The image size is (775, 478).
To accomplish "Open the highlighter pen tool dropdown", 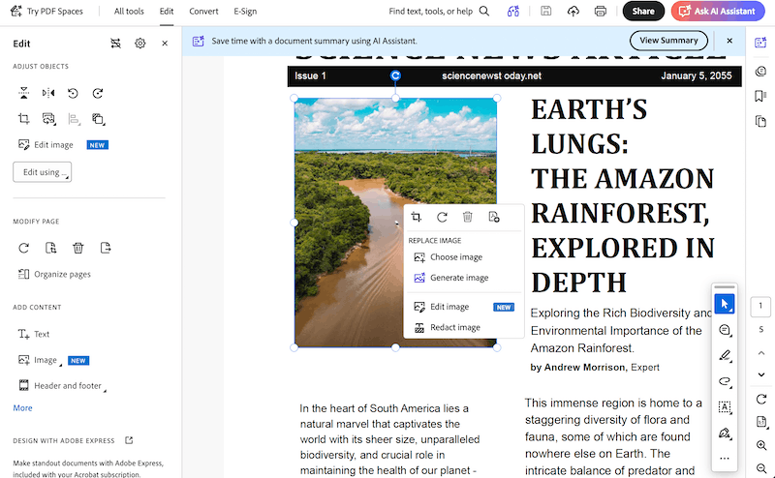I will (725, 355).
